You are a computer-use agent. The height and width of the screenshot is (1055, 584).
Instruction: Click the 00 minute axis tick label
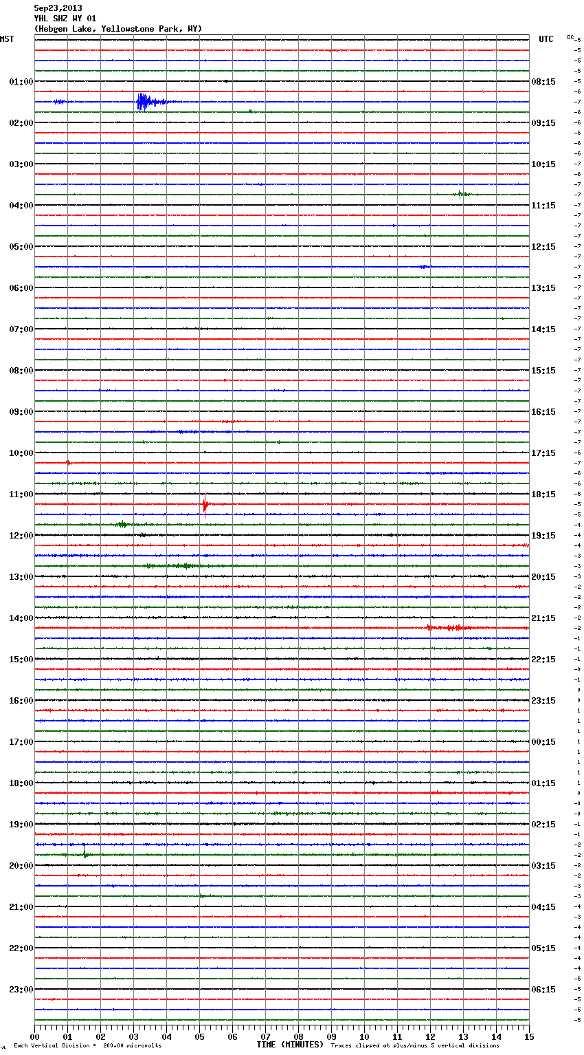[34, 1036]
